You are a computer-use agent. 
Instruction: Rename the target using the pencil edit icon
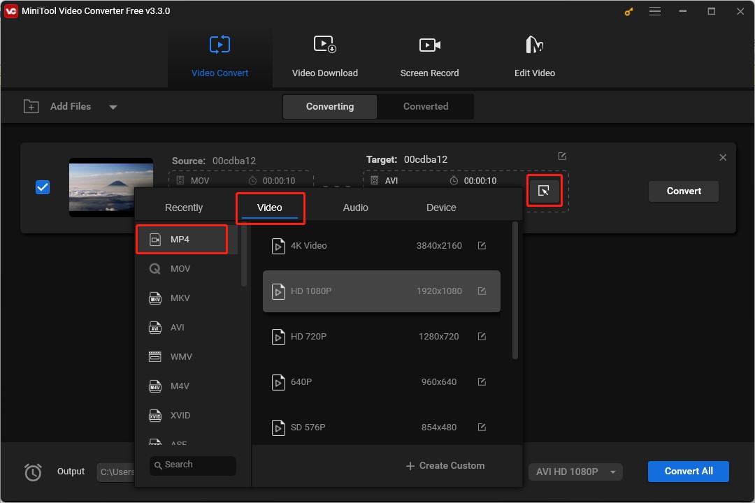point(562,156)
